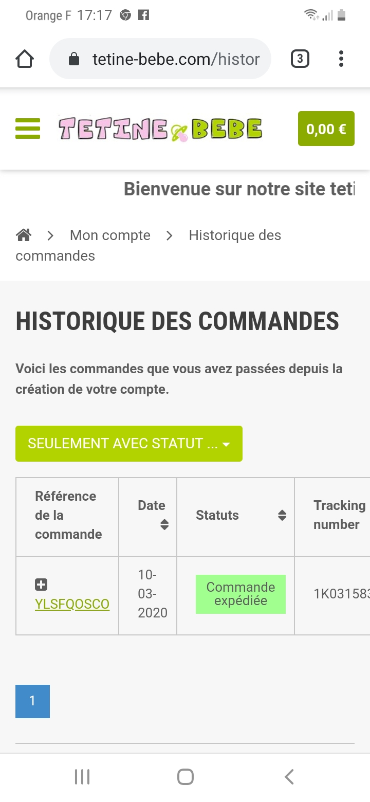Open order reference YLSFQOSCO link
The image size is (370, 802).
click(72, 604)
